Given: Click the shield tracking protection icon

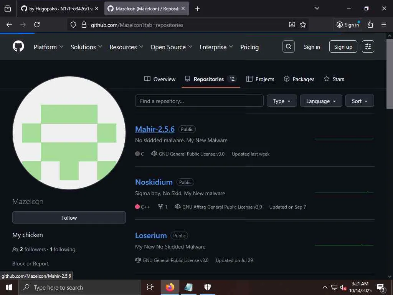Looking at the screenshot, I should [x=73, y=25].
